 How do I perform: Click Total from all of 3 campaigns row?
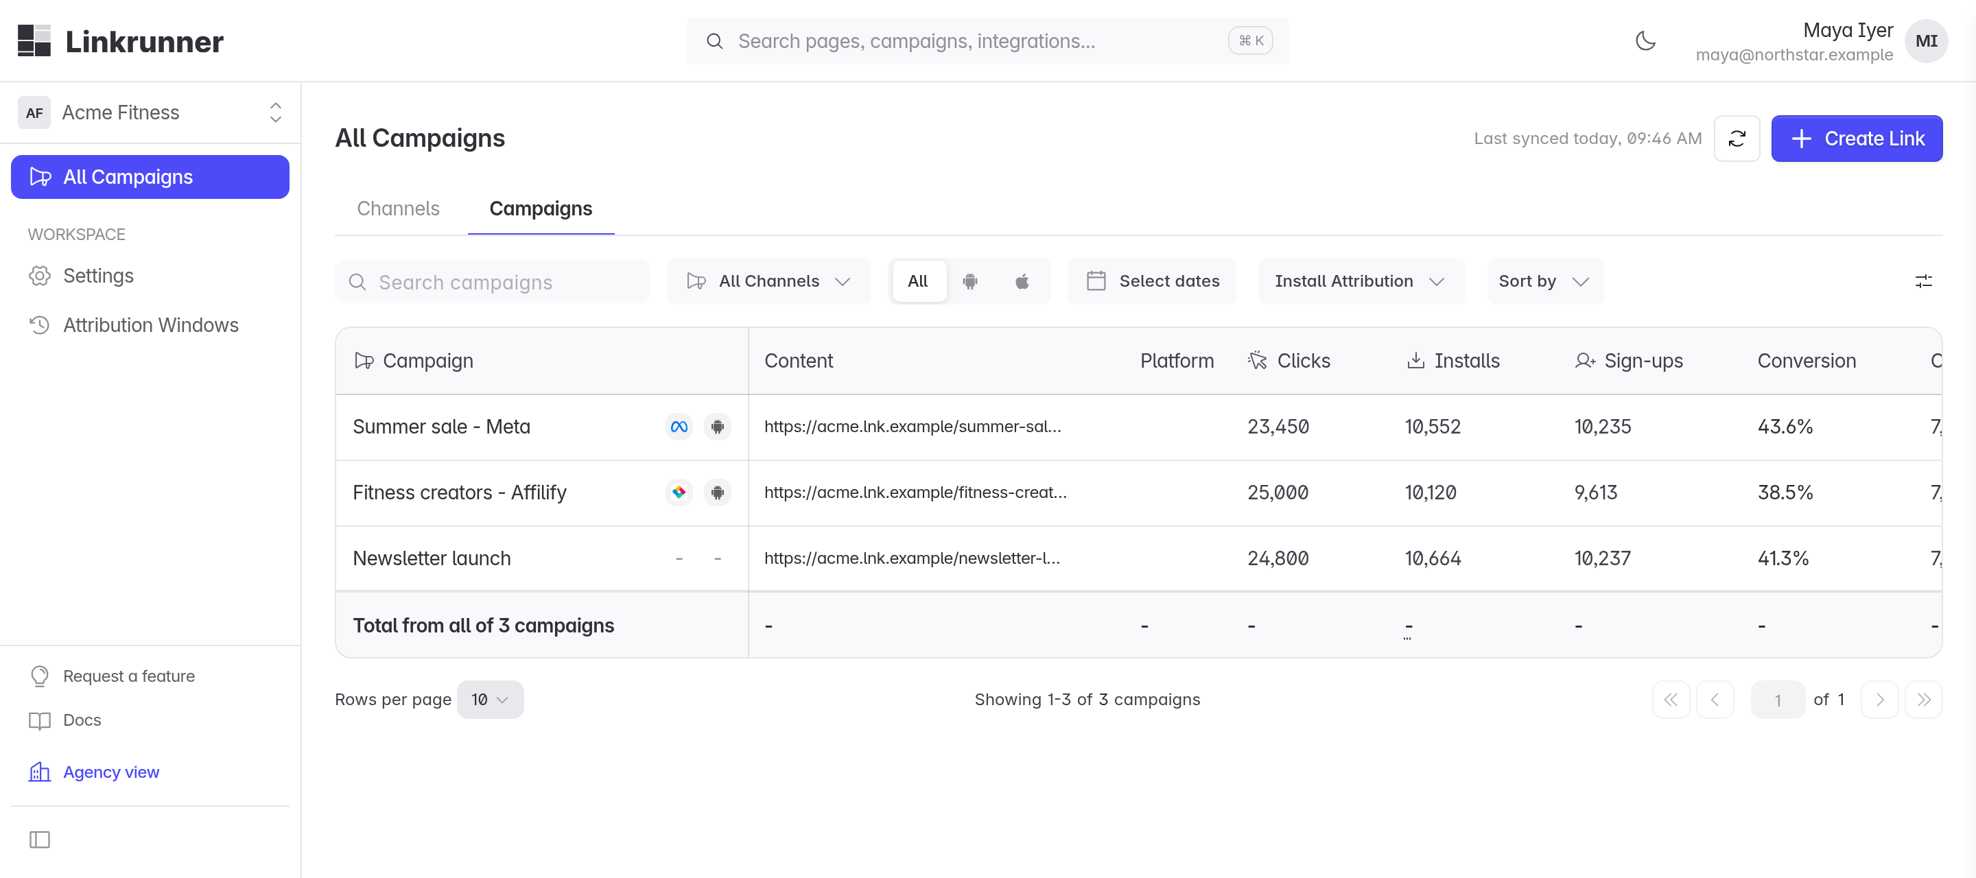(1138, 625)
